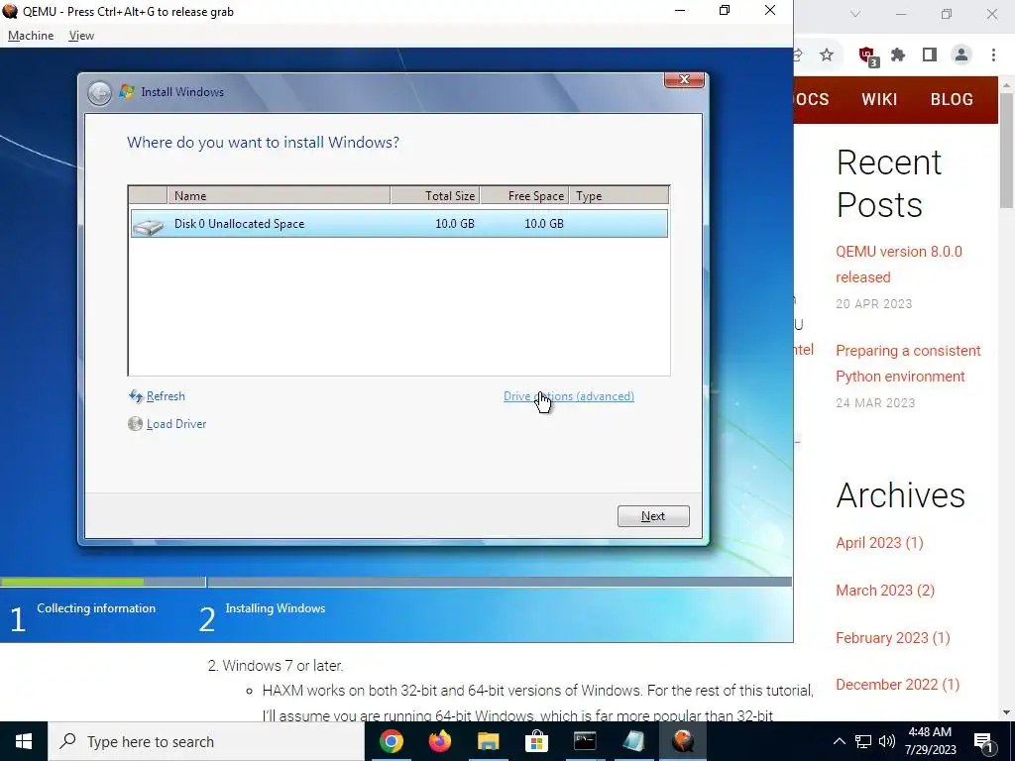
Task: Click the back arrow in Install Windows
Action: coord(100,93)
